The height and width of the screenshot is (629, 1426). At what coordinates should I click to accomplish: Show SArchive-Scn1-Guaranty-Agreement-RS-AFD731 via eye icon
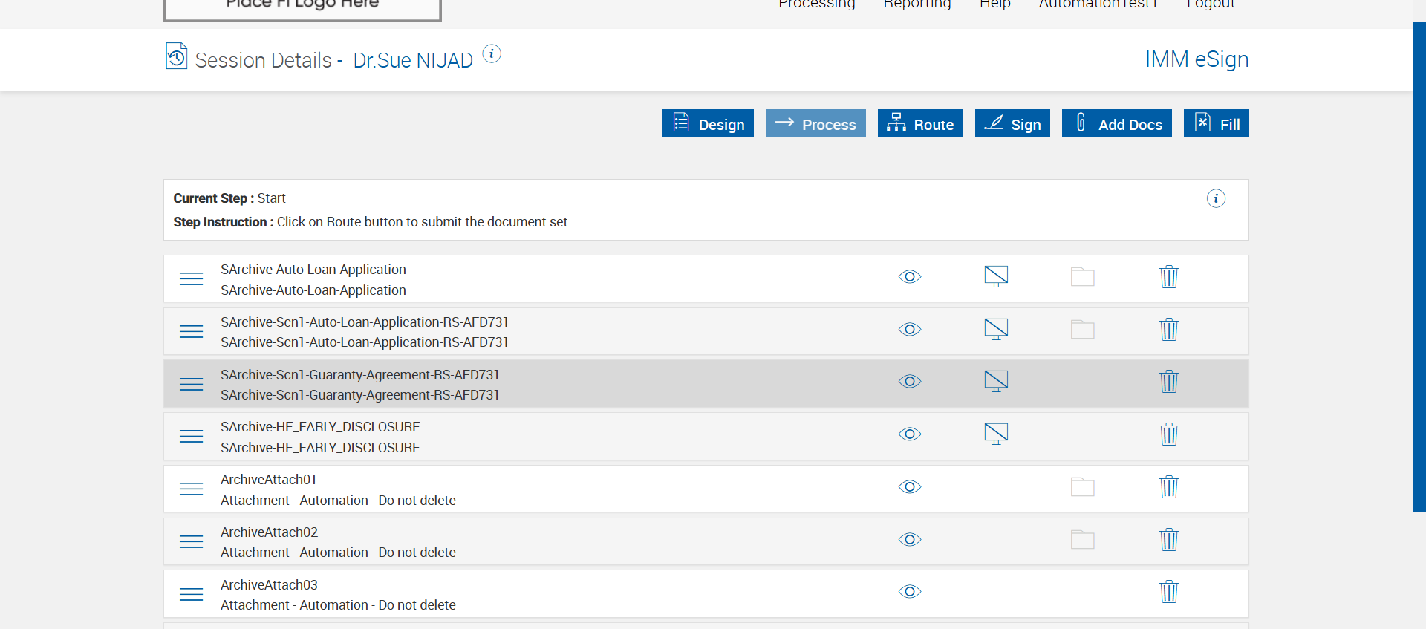coord(910,382)
